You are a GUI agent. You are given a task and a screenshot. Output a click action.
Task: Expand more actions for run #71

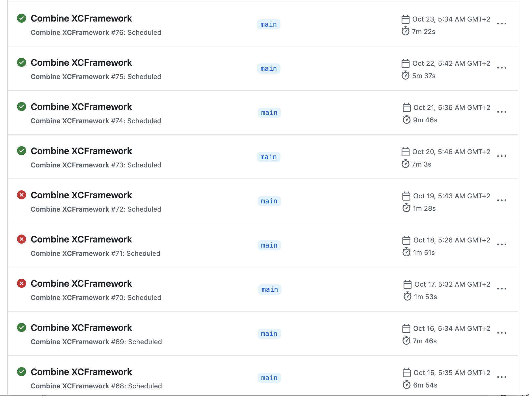[501, 245]
